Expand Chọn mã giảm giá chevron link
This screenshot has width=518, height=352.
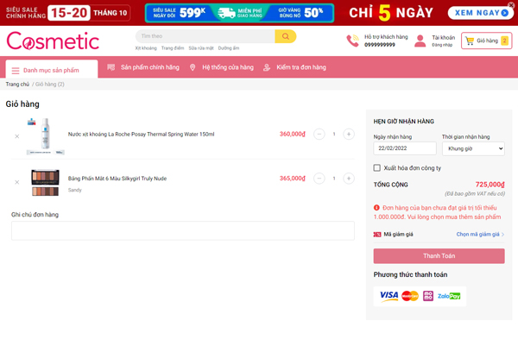[x=480, y=235]
